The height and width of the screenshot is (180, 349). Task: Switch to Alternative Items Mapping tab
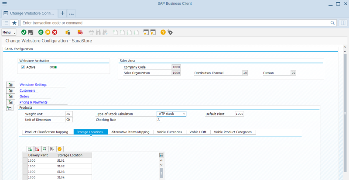tap(131, 132)
